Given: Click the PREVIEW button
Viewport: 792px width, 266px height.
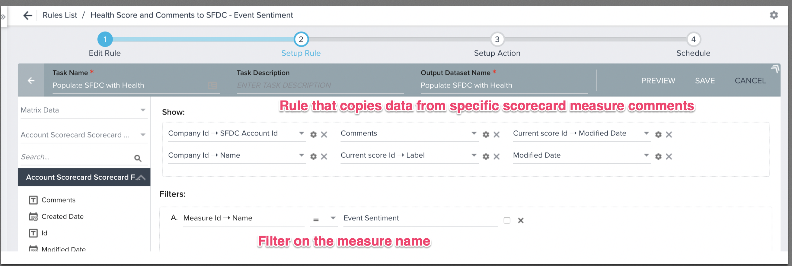Looking at the screenshot, I should pos(658,81).
